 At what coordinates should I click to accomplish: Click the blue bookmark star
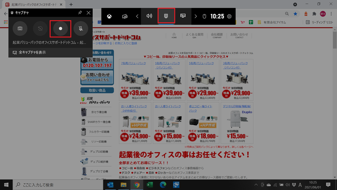pos(295,14)
